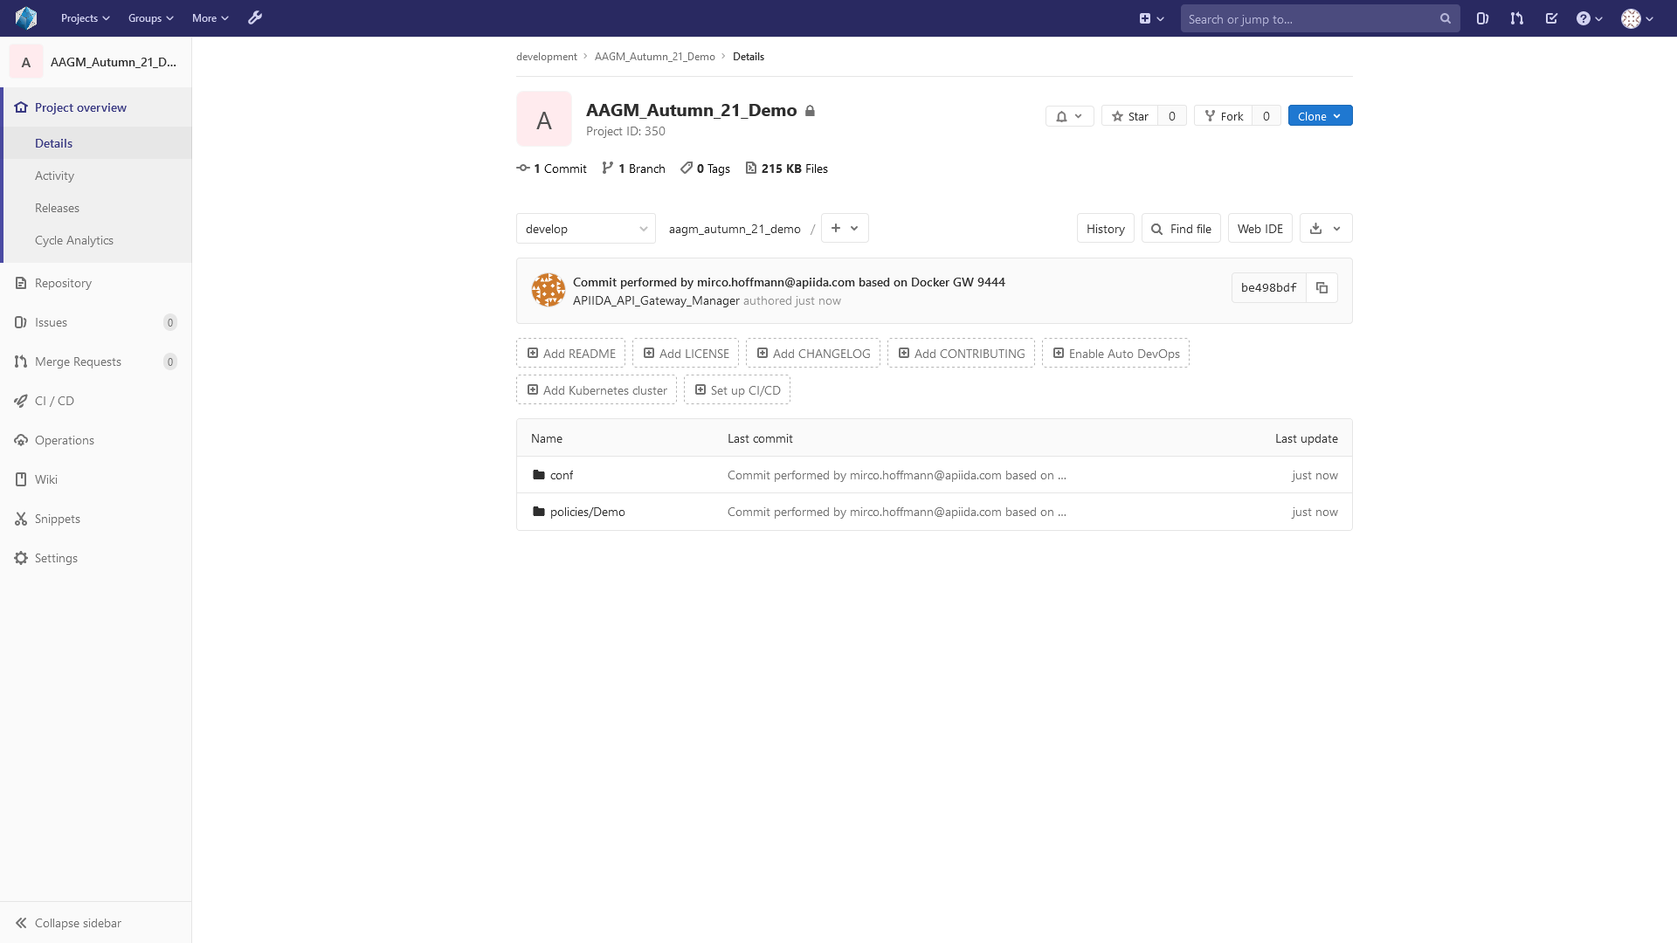The image size is (1677, 943).
Task: Click the GitLab home logo
Action: tap(26, 18)
